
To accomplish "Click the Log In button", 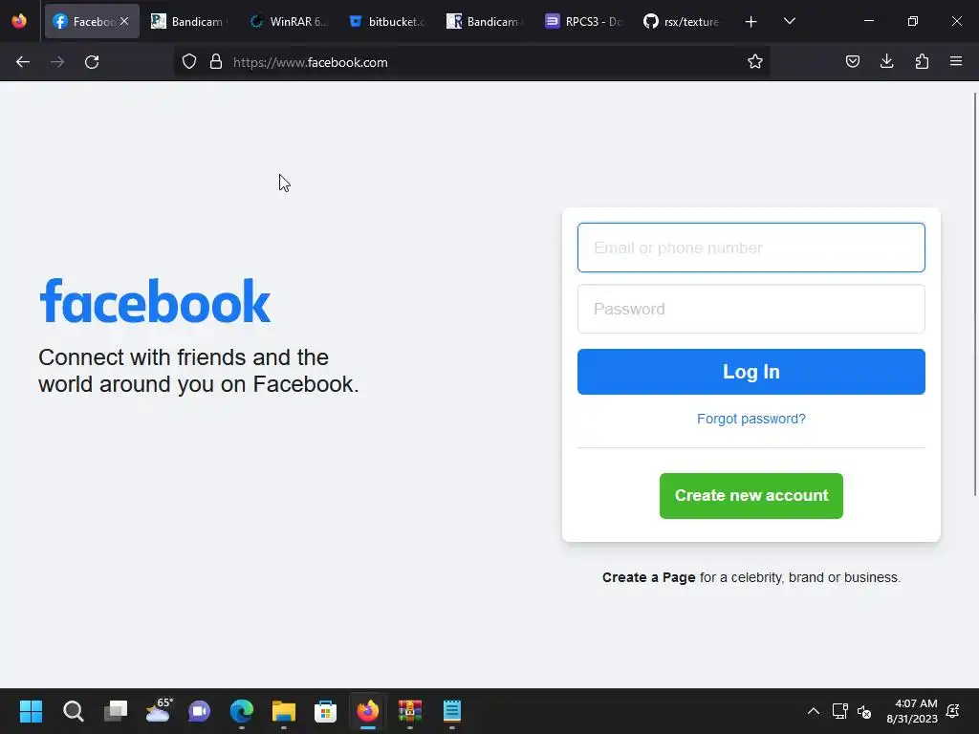I will [x=751, y=372].
